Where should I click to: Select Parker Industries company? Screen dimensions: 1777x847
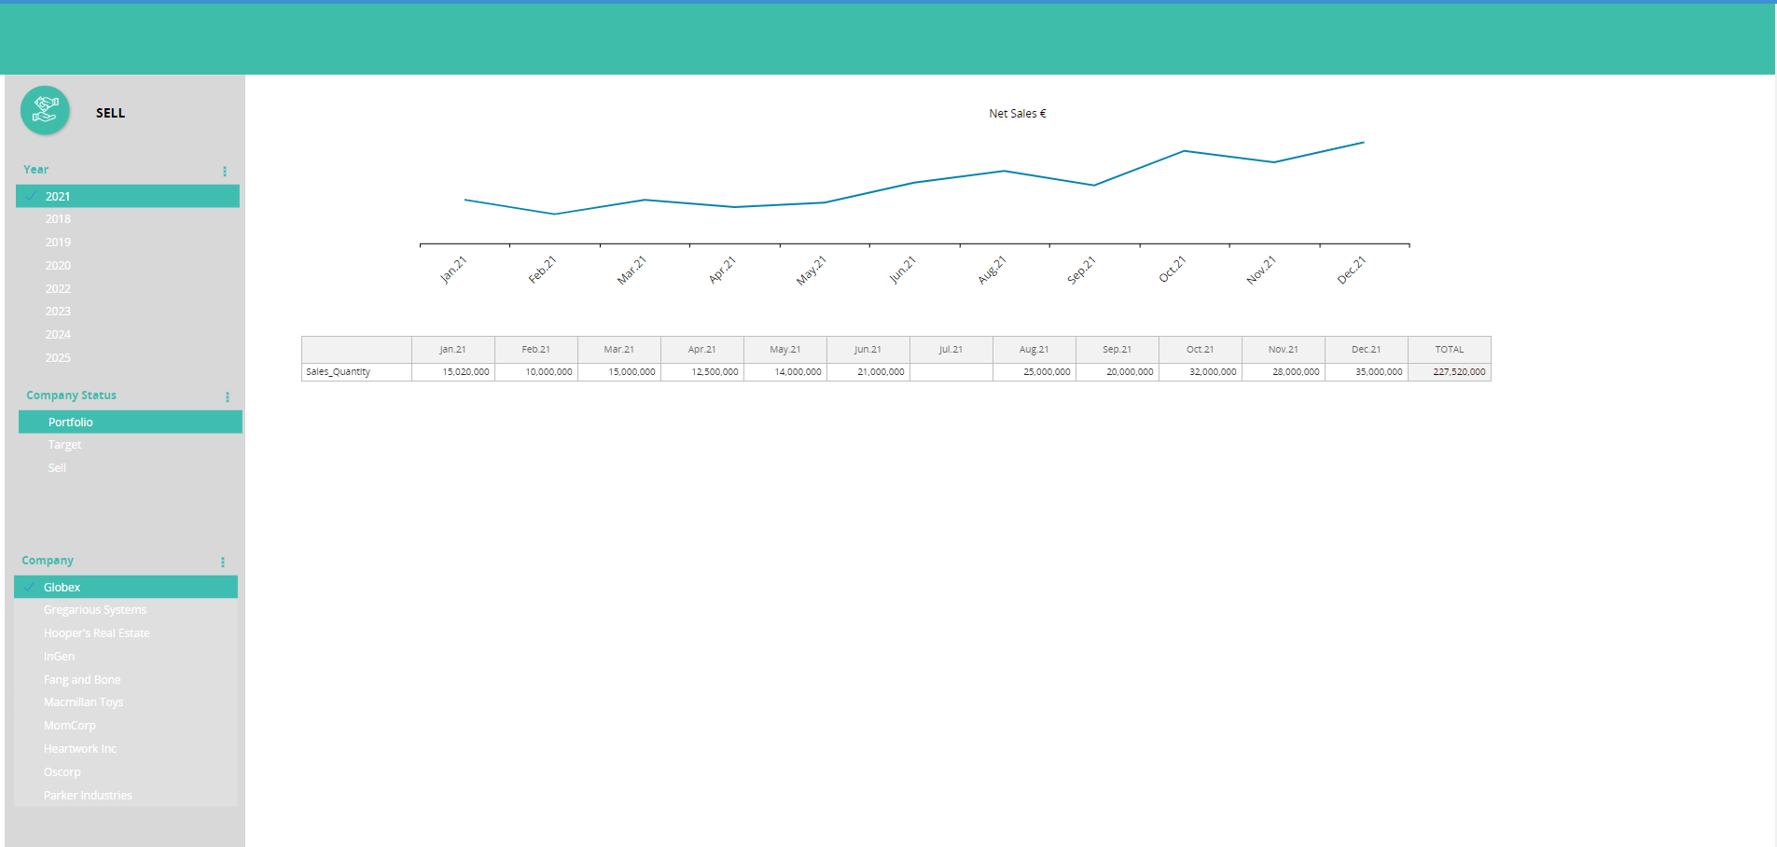(x=88, y=796)
